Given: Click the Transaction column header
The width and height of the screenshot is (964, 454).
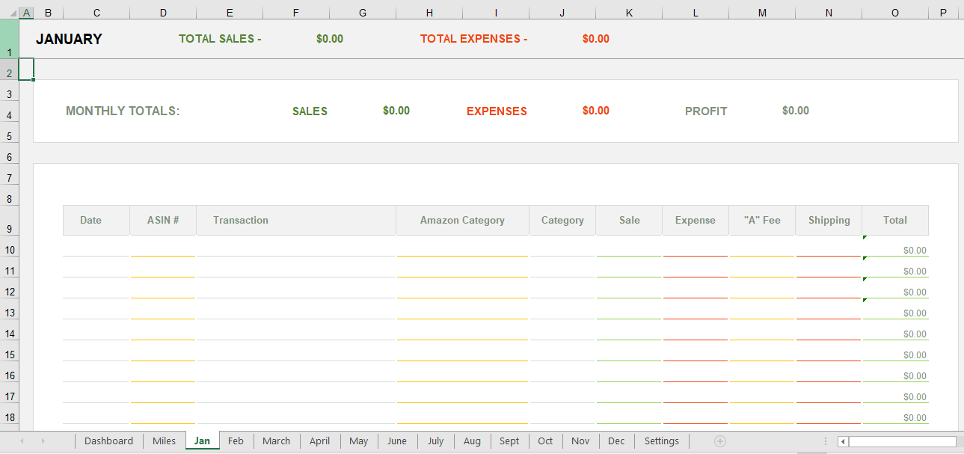Looking at the screenshot, I should pyautogui.click(x=296, y=221).
